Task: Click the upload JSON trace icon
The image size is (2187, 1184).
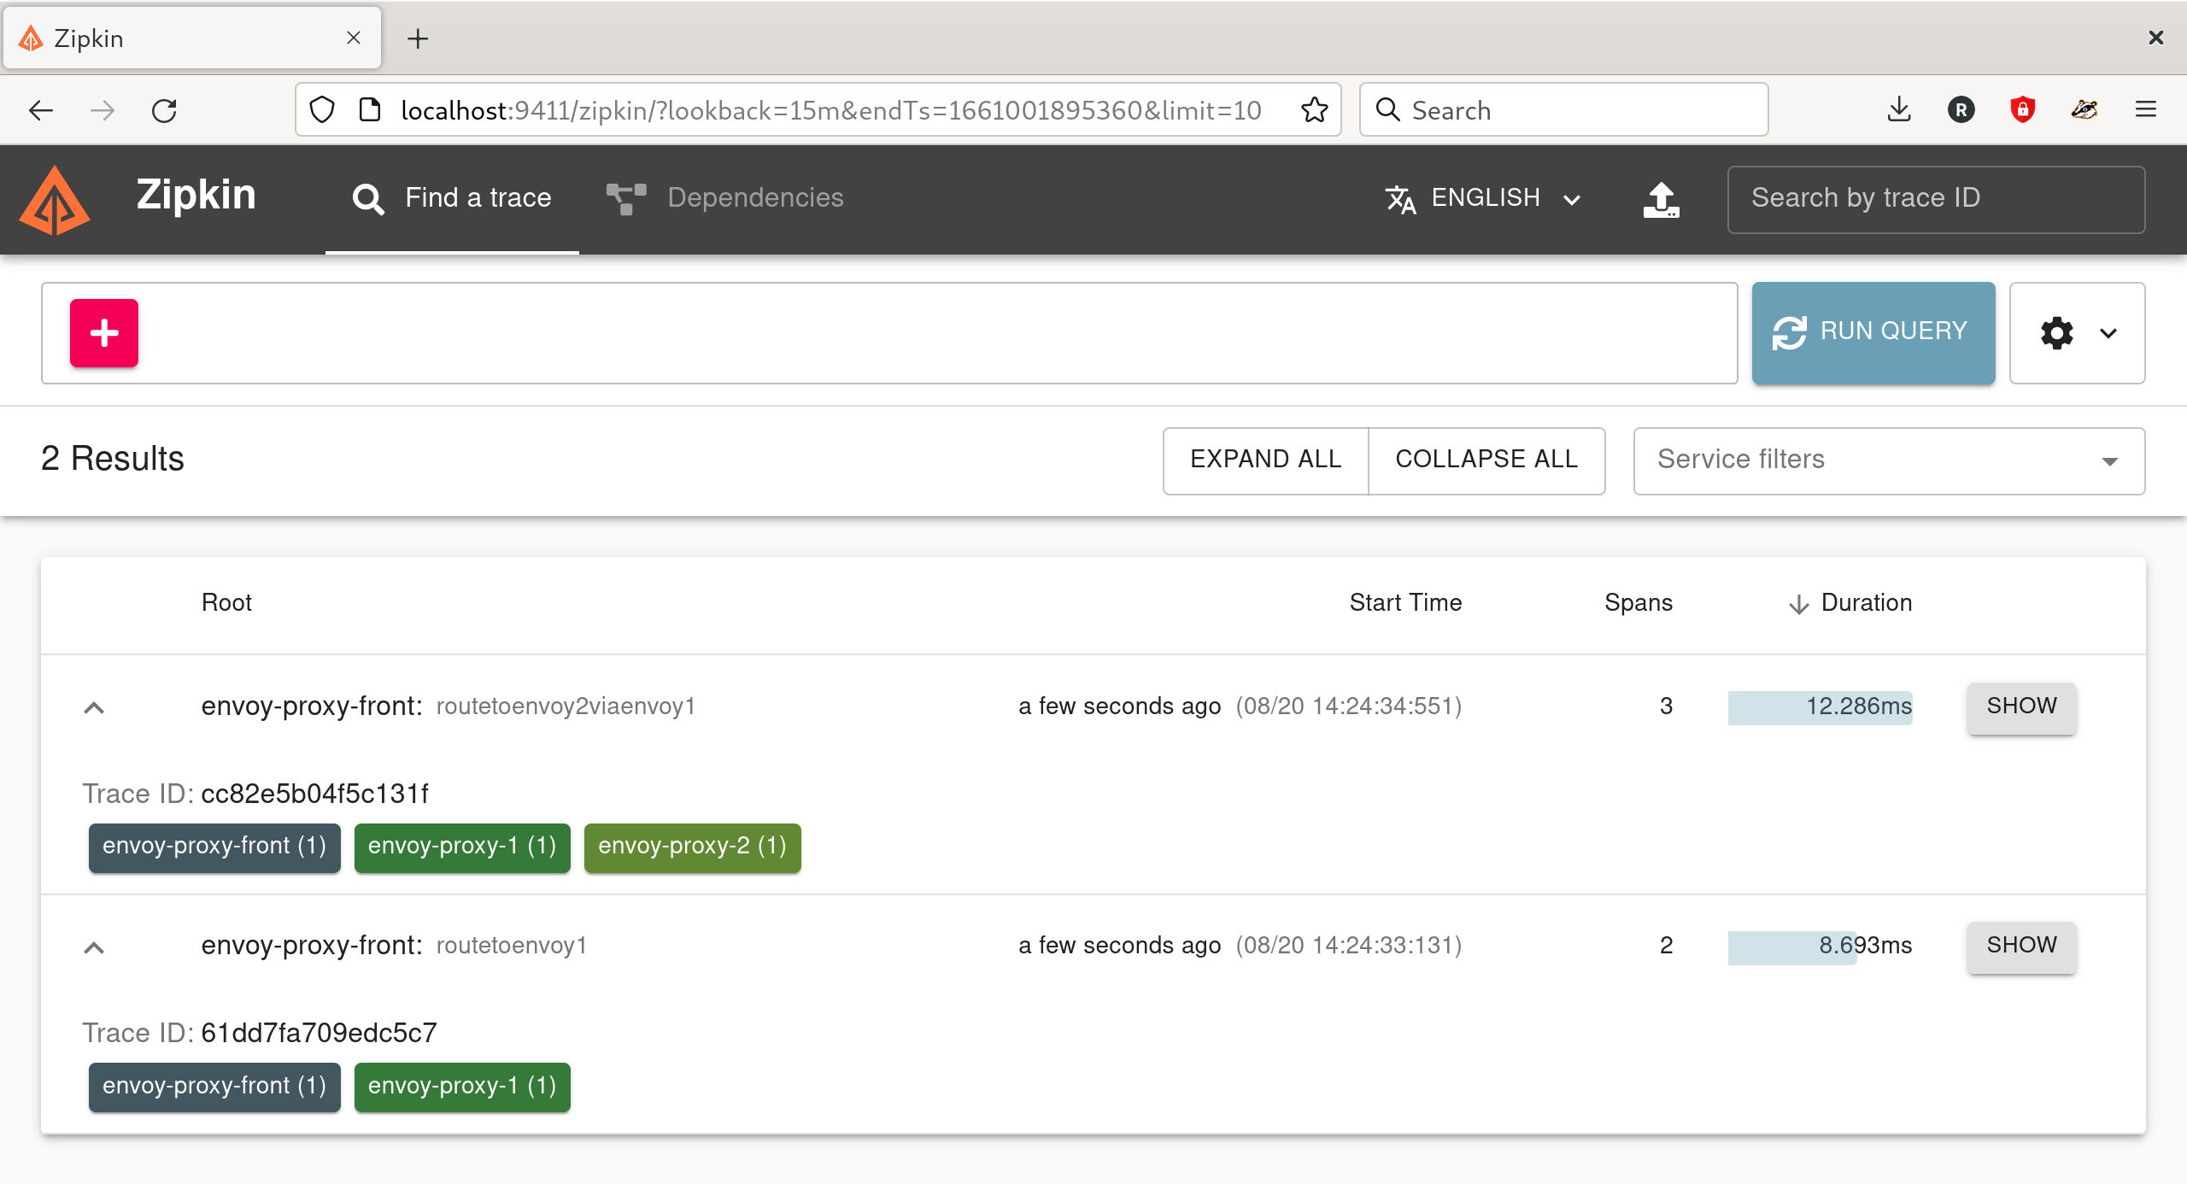Action: (1661, 199)
